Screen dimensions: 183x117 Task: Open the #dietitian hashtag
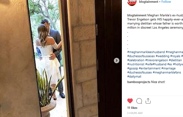point(175,60)
